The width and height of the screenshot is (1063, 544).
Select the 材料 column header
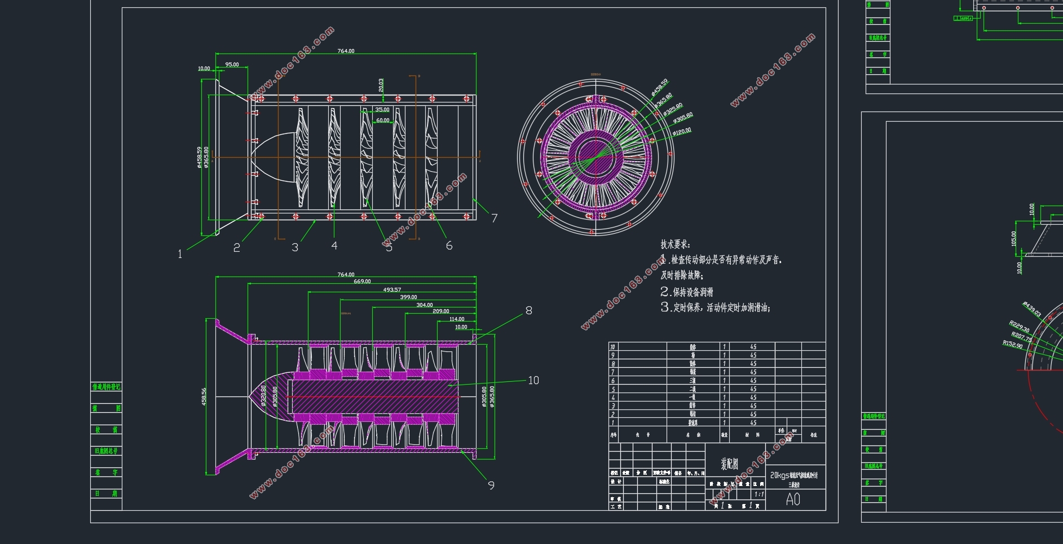coord(752,435)
